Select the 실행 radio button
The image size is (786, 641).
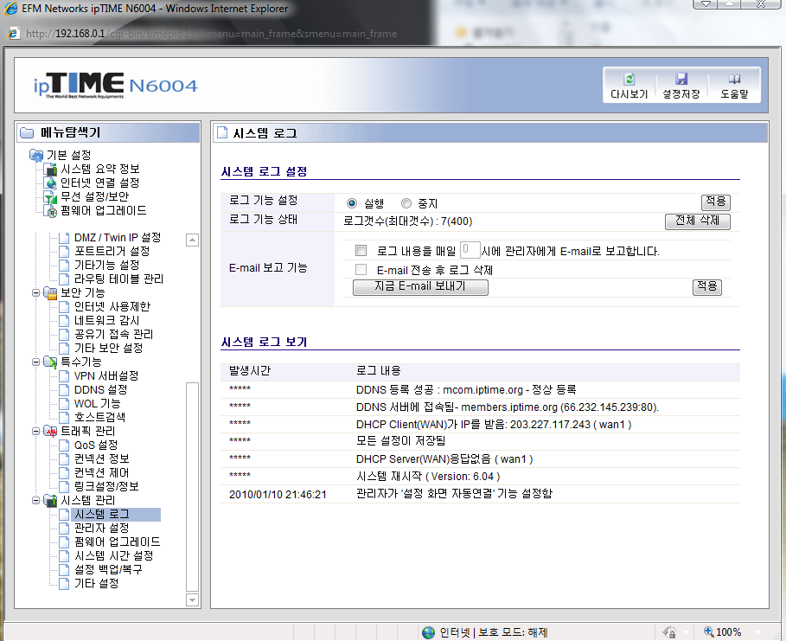click(x=352, y=203)
